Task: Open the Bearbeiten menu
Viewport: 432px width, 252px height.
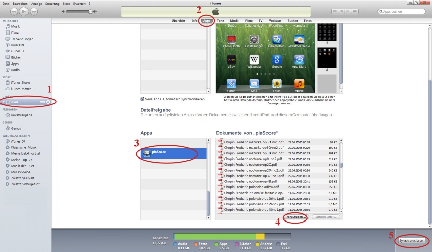Action: pyautogui.click(x=20, y=3)
